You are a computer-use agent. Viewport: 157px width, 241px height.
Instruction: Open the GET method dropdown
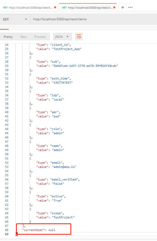(15, 19)
